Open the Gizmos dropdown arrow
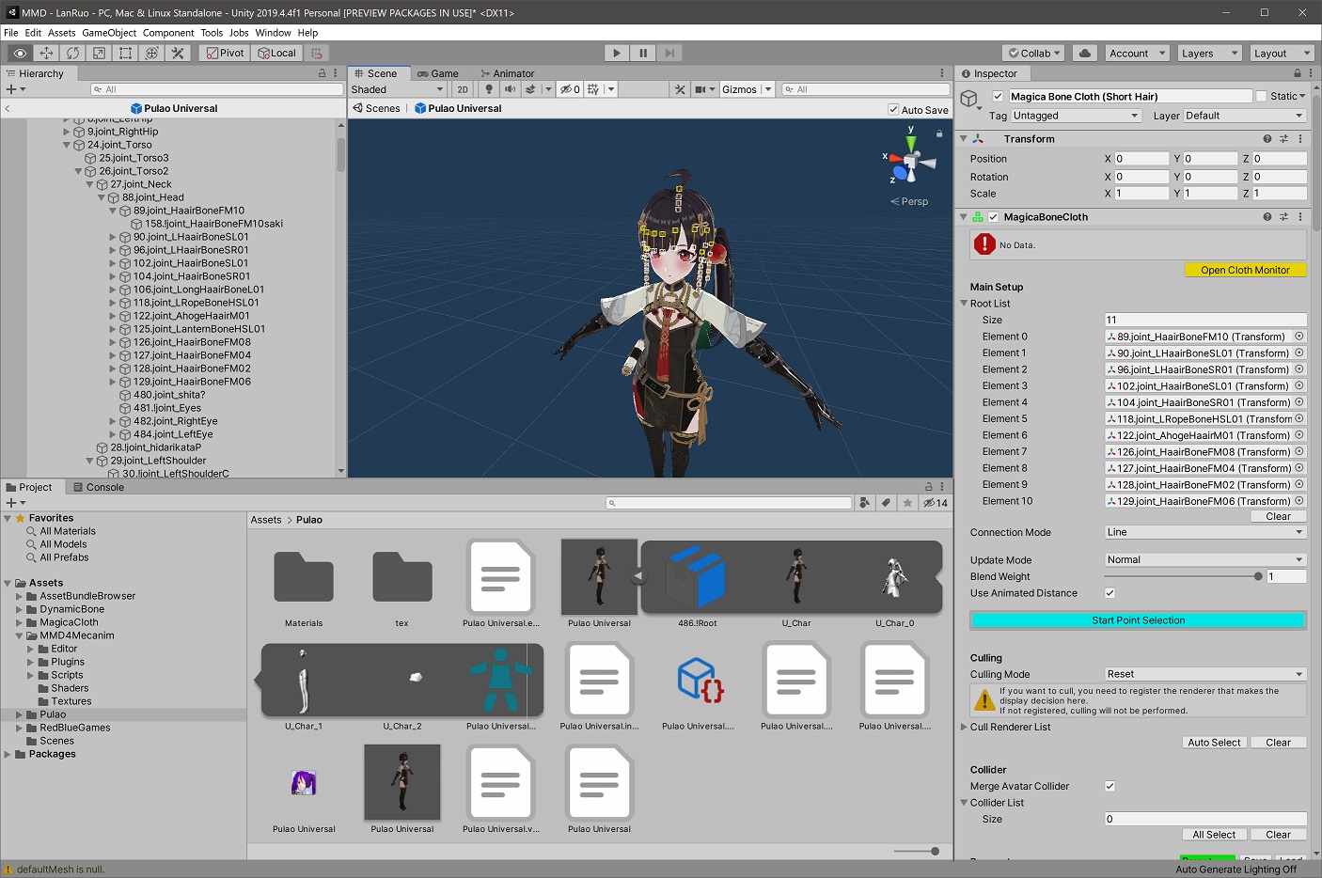1322x878 pixels. tap(768, 89)
